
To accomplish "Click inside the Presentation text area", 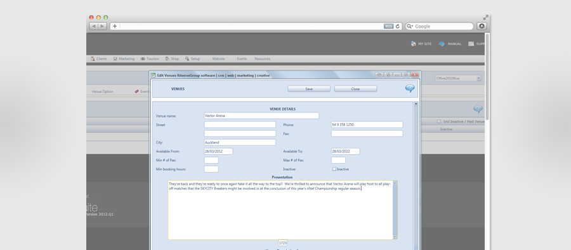I will click(x=280, y=210).
